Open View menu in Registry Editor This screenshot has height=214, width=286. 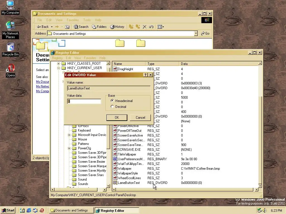pos(78,58)
